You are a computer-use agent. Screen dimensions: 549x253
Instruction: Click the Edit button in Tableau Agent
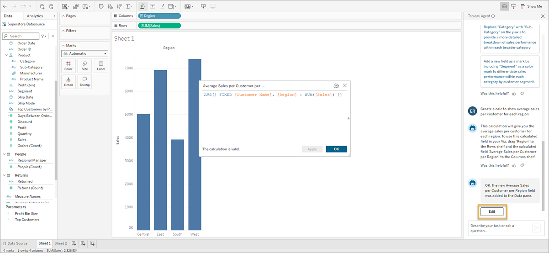tap(491, 211)
